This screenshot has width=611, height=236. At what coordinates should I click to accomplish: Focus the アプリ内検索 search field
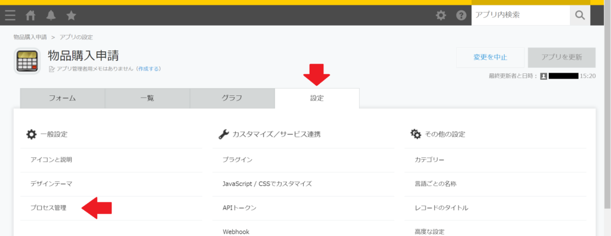tap(520, 15)
